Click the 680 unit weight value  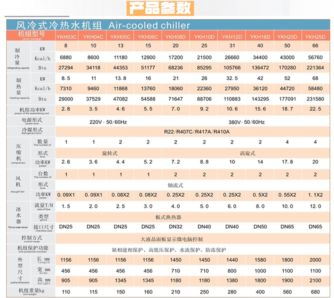click(x=315, y=292)
